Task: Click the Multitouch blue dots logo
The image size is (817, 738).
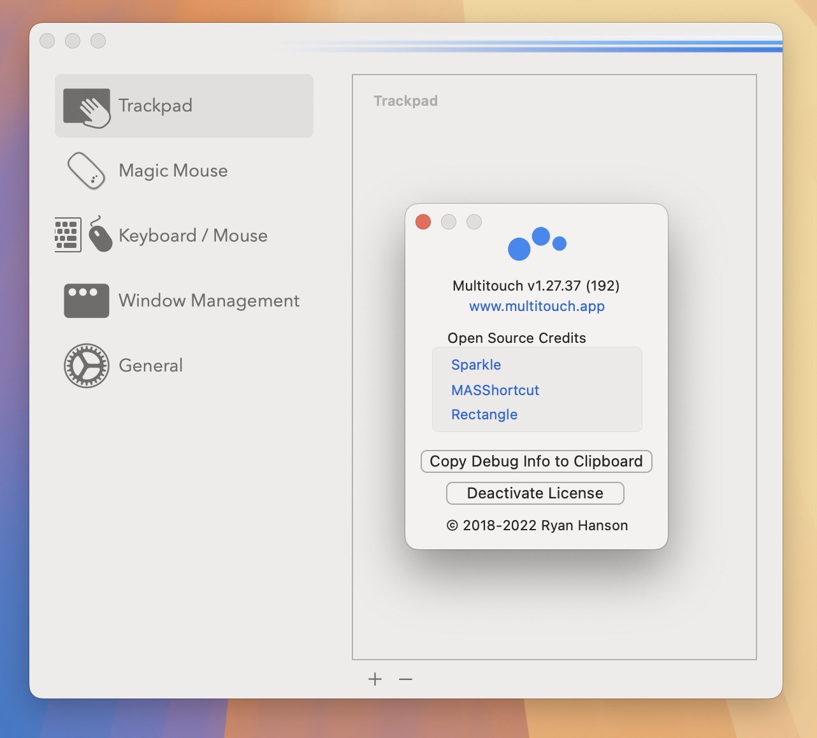Action: 537,244
